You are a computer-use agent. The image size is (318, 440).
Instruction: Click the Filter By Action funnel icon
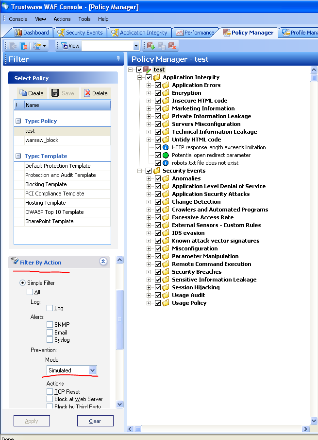coord(15,262)
